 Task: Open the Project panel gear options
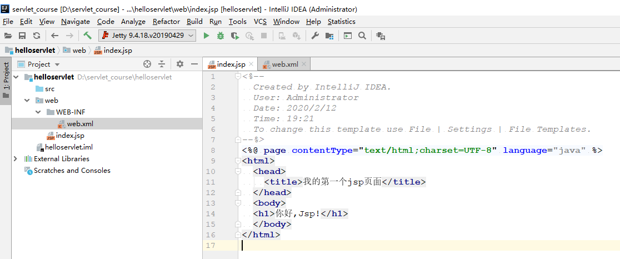click(x=179, y=64)
